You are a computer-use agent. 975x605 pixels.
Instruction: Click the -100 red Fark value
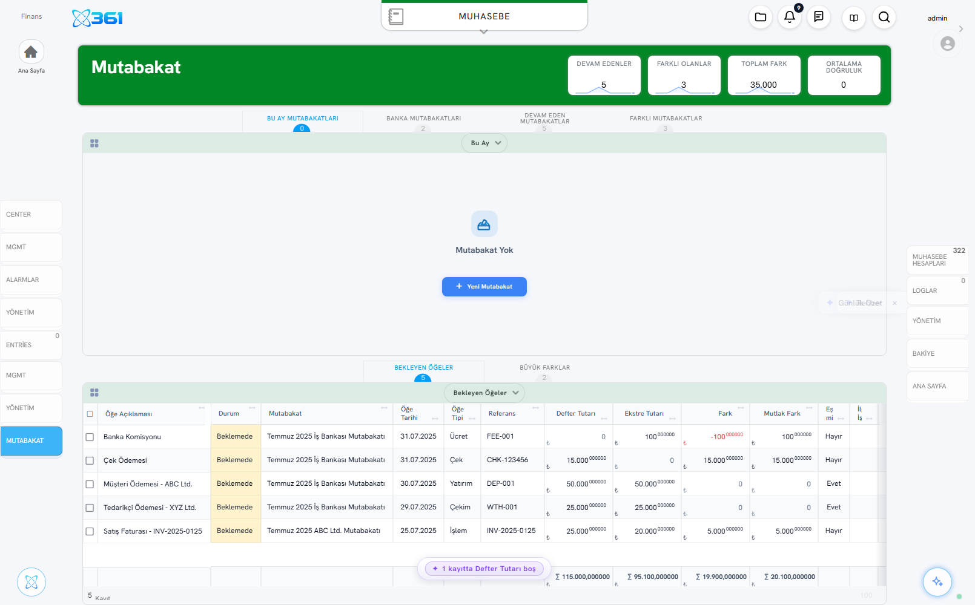click(727, 436)
